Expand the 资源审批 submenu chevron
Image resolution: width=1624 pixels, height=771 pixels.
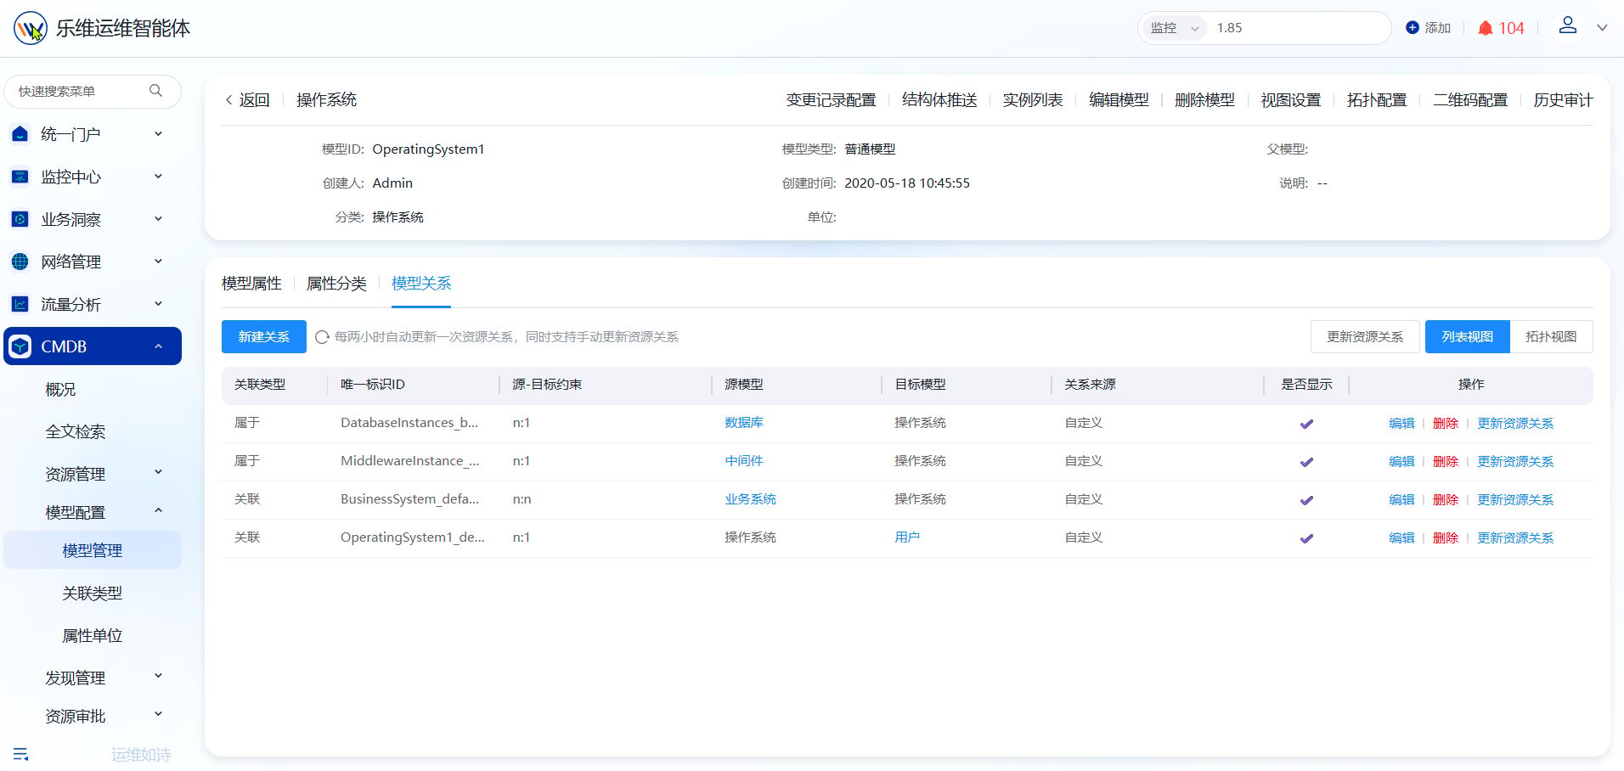pos(158,714)
